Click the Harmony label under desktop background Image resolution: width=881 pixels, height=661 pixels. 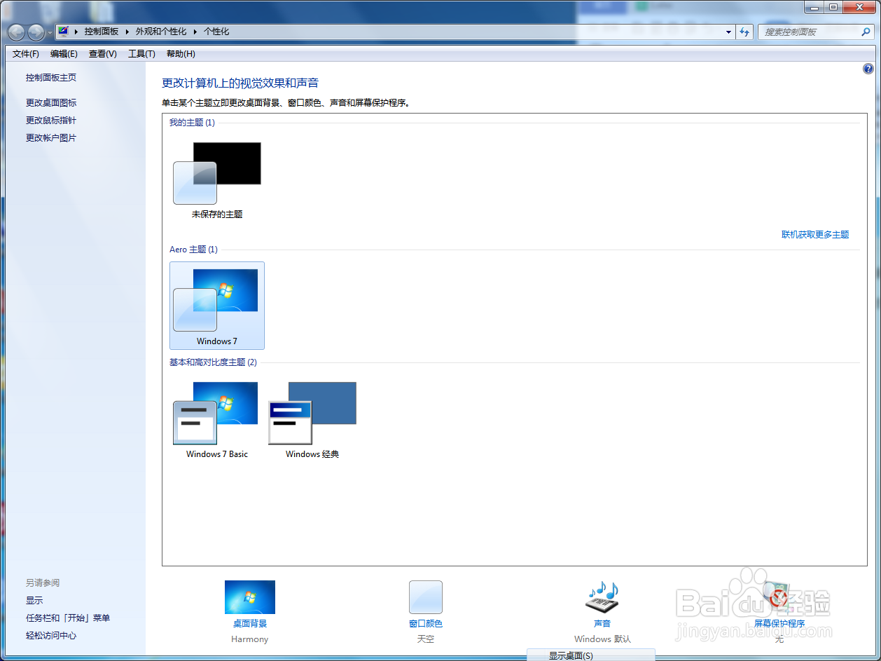click(x=250, y=639)
